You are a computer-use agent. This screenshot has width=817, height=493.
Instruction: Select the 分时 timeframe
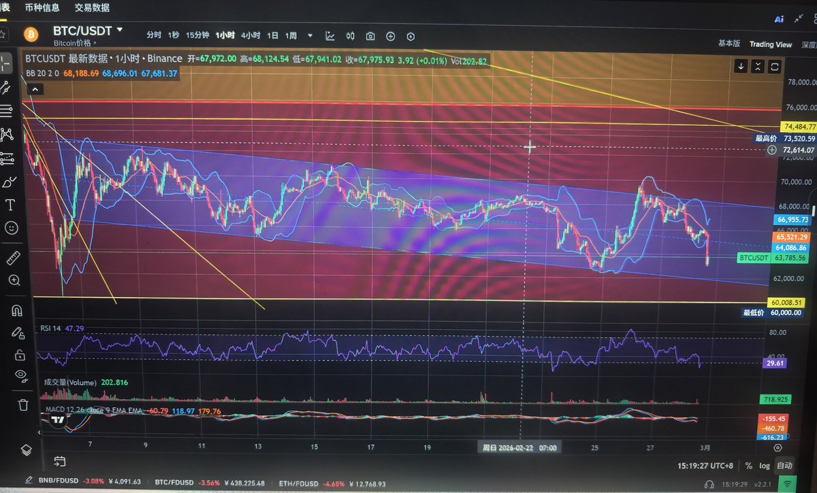tap(154, 35)
